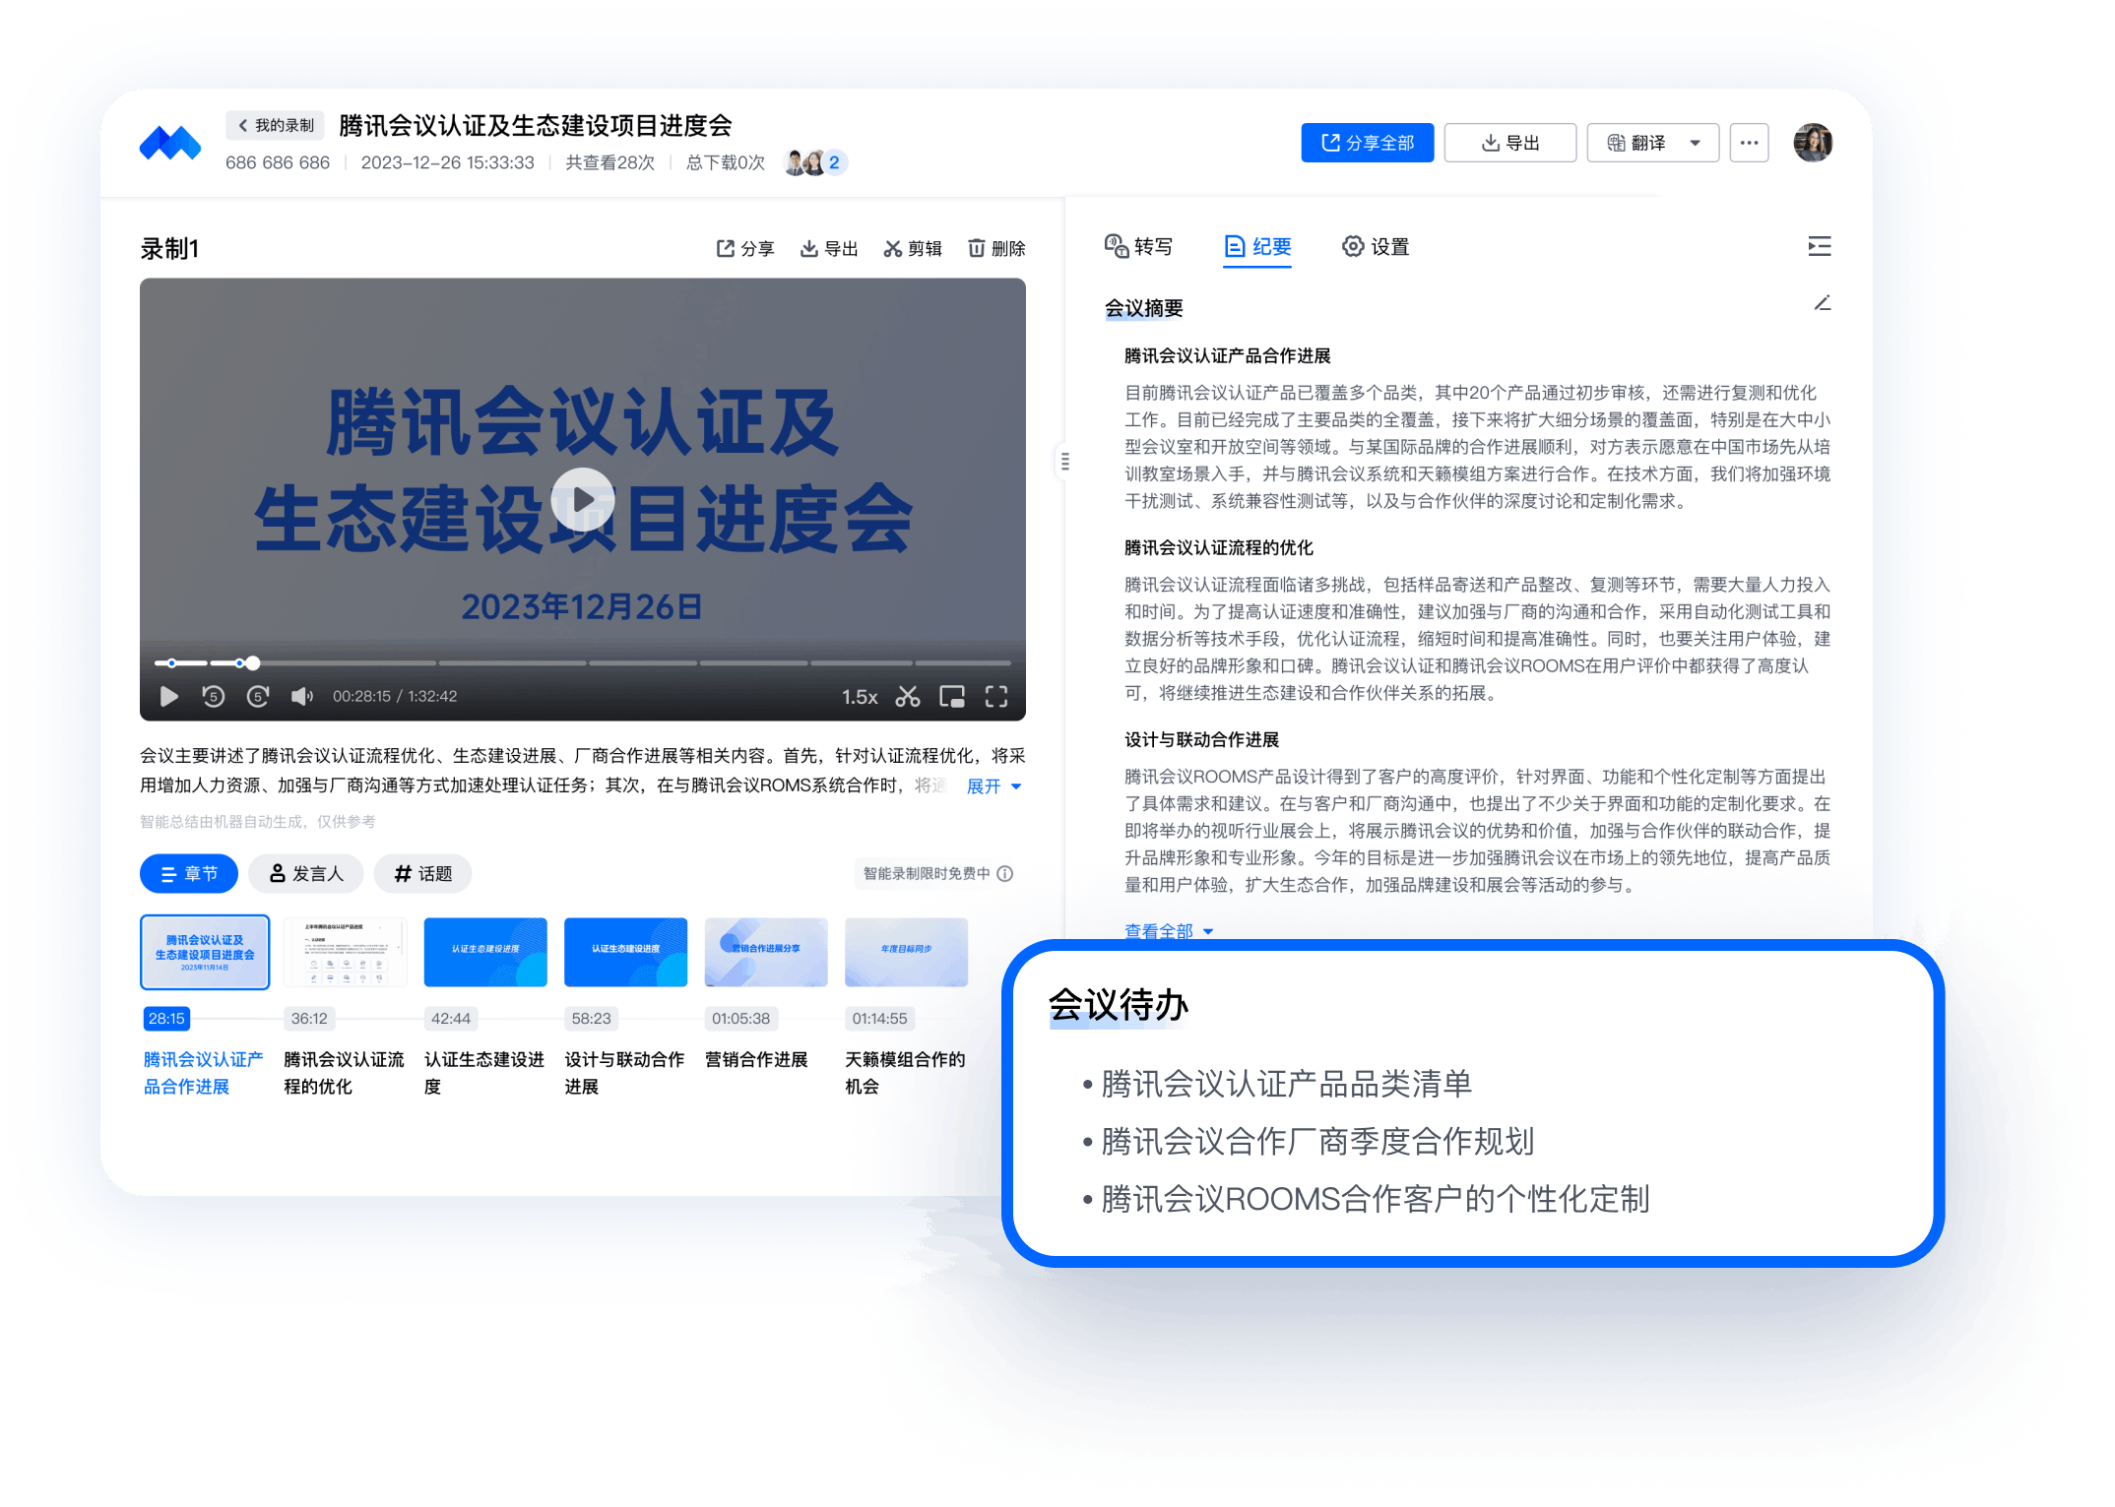Screen dimensions: 2115x1507
Task: Open chapter thumbnail at 58:23
Action: pyautogui.click(x=626, y=952)
